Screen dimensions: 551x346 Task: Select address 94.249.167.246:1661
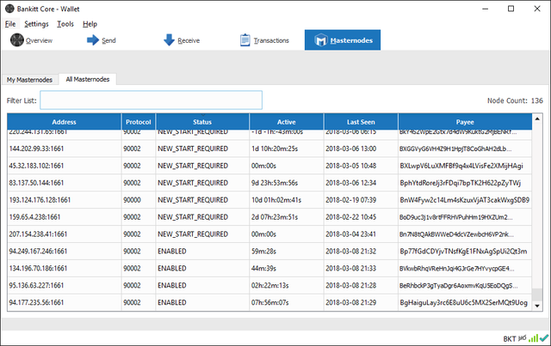click(38, 252)
